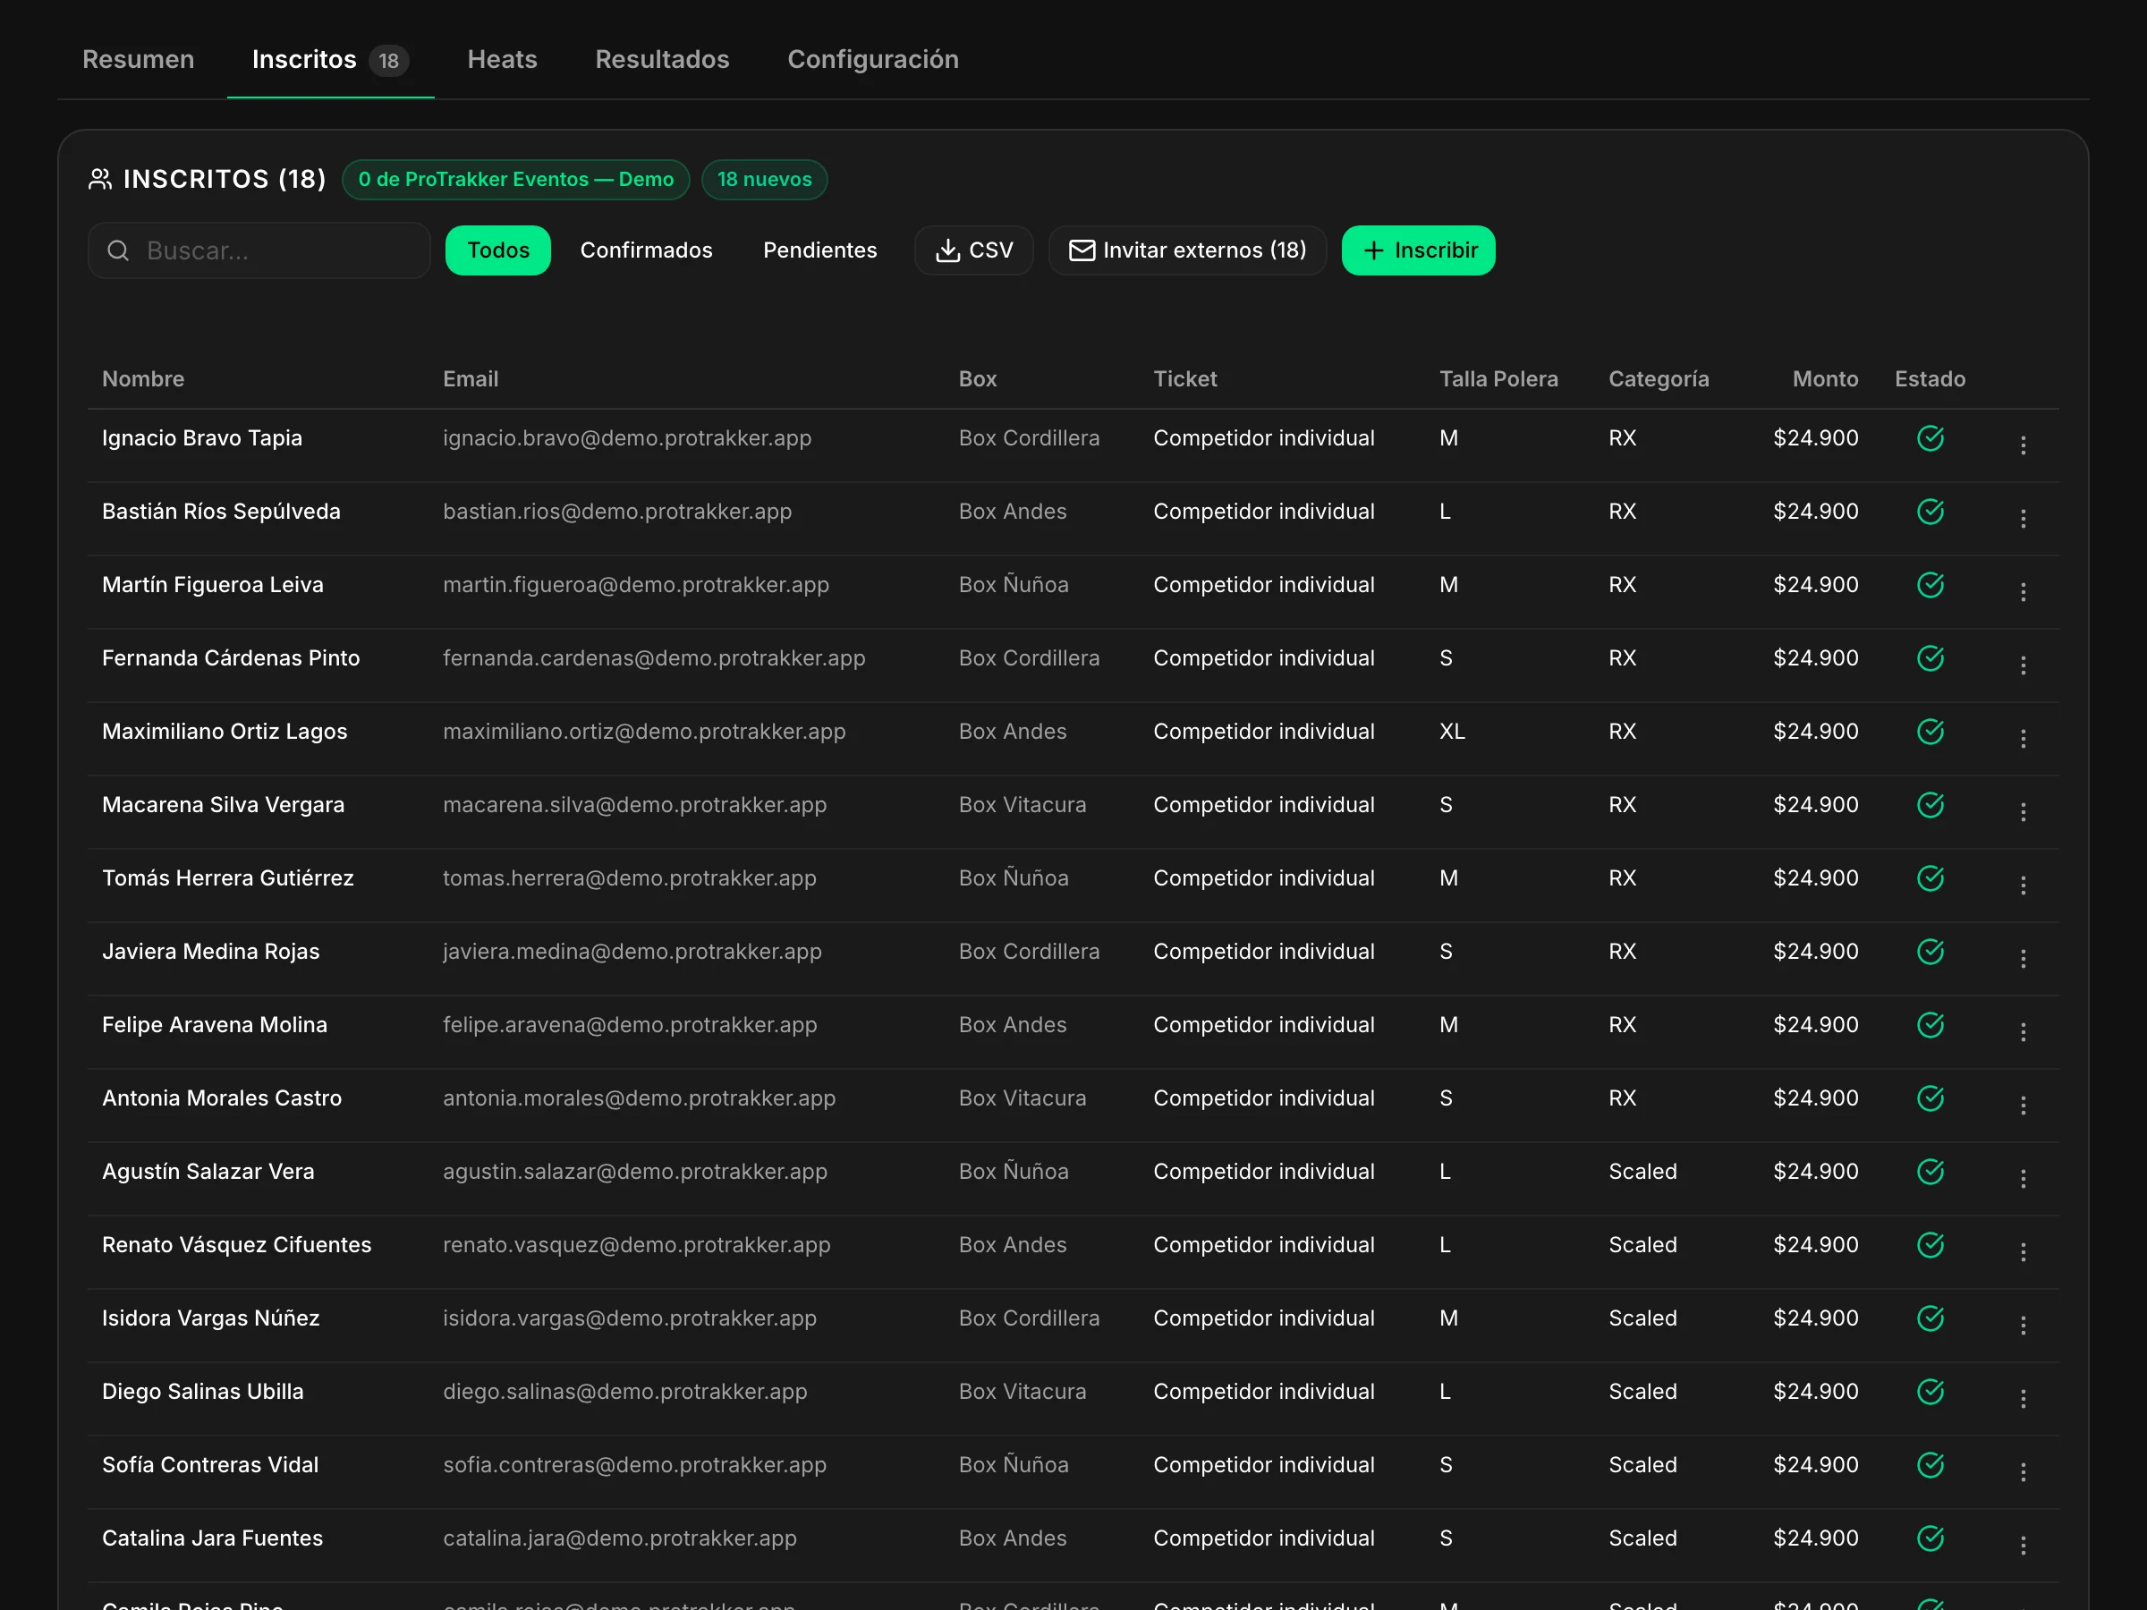Open the Heats tab
The image size is (2147, 1610).
(x=502, y=59)
